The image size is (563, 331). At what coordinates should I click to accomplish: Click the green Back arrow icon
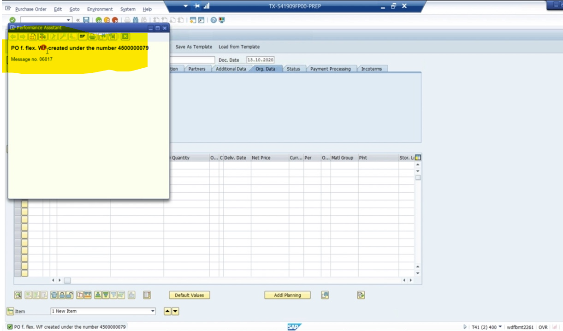click(x=99, y=20)
